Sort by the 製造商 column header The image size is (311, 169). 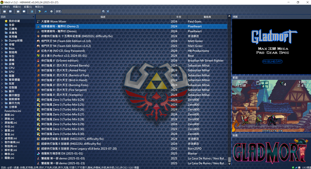click(207, 17)
